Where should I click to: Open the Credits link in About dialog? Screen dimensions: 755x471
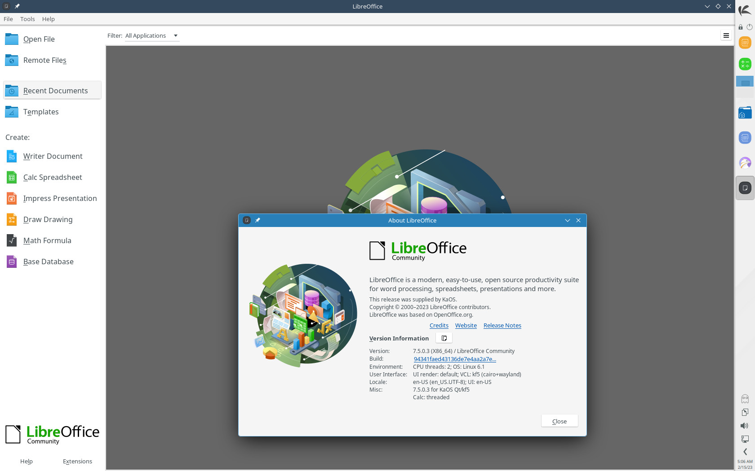439,326
